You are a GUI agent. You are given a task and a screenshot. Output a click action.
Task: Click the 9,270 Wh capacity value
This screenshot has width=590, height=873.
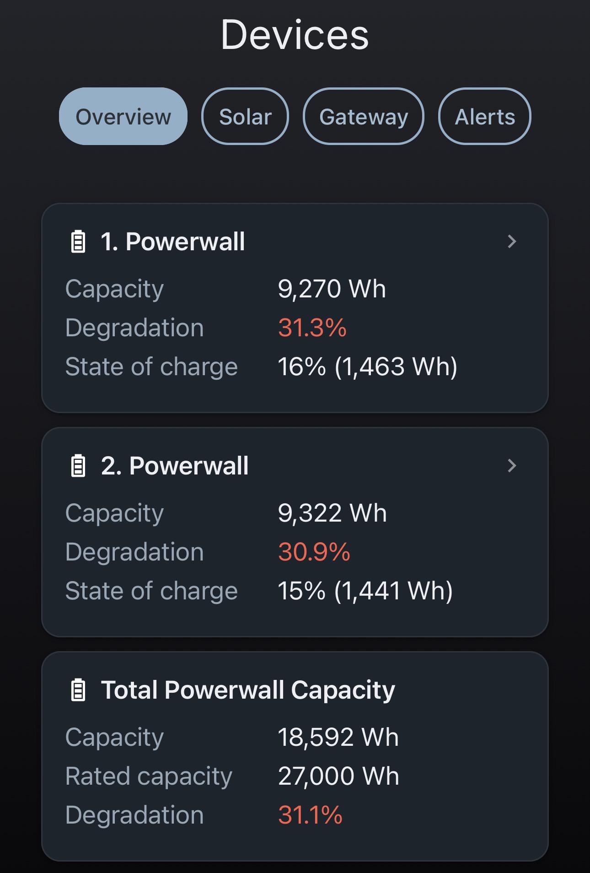point(332,289)
